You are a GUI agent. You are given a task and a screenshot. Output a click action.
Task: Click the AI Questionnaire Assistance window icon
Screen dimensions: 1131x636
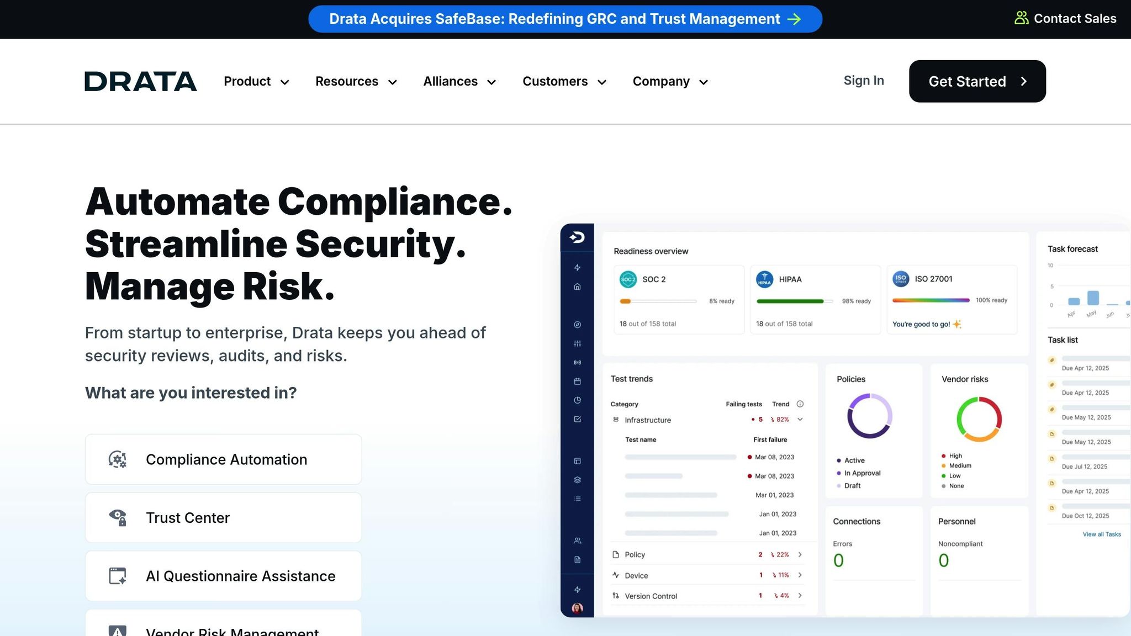point(118,576)
